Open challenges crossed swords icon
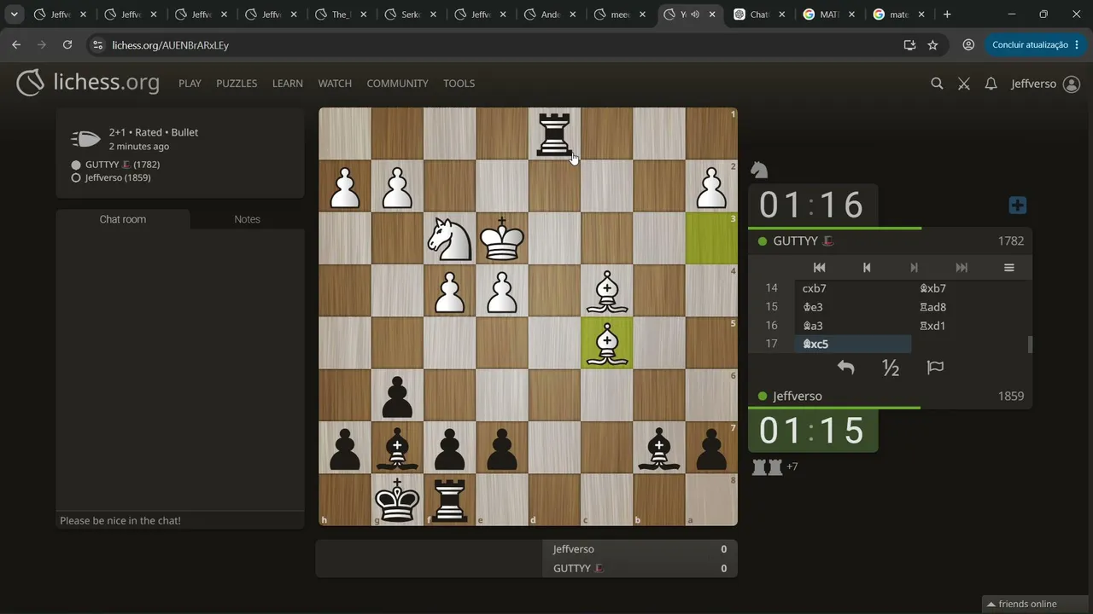Image resolution: width=1093 pixels, height=614 pixels. point(964,84)
